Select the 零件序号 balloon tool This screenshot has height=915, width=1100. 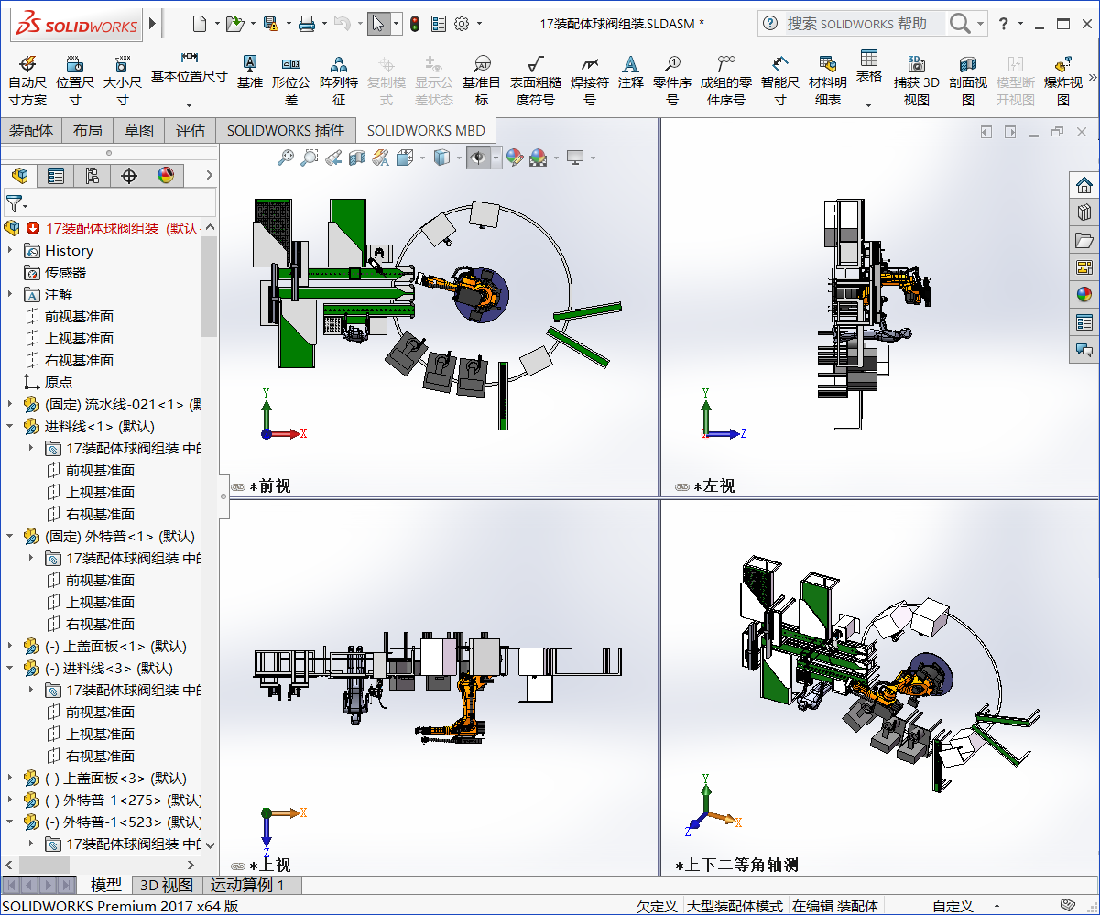point(672,80)
